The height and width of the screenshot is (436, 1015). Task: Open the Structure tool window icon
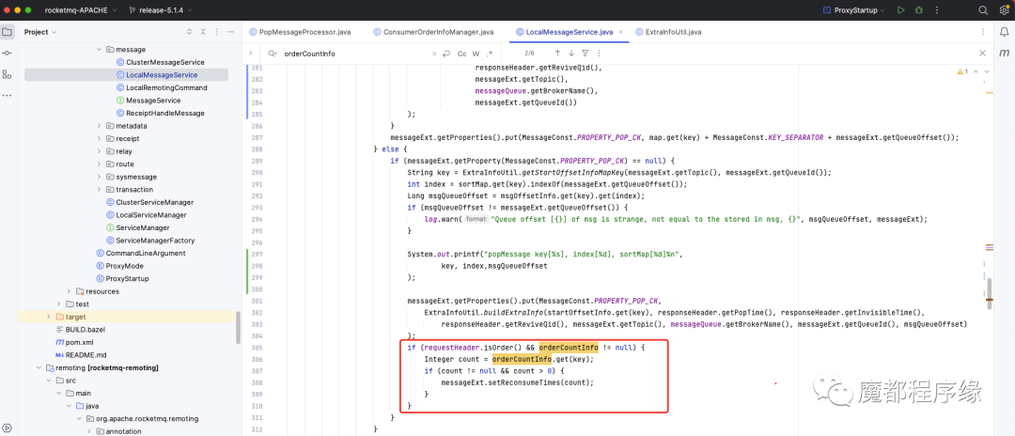8,74
